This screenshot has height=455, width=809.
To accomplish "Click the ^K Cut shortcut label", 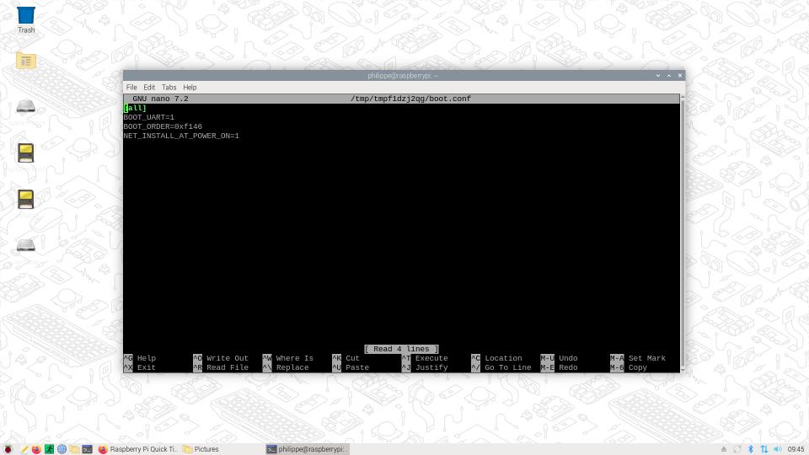I will coord(346,358).
